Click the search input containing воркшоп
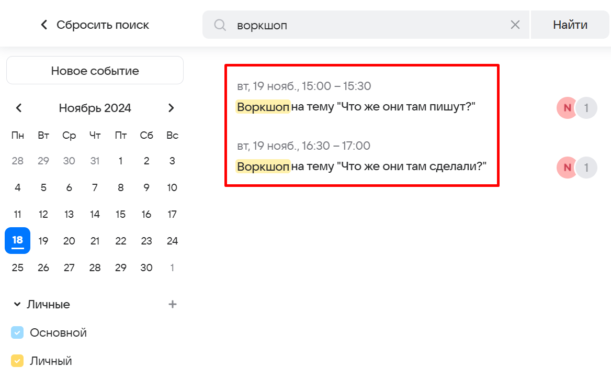Viewport: 611px width, 378px height. [x=366, y=25]
